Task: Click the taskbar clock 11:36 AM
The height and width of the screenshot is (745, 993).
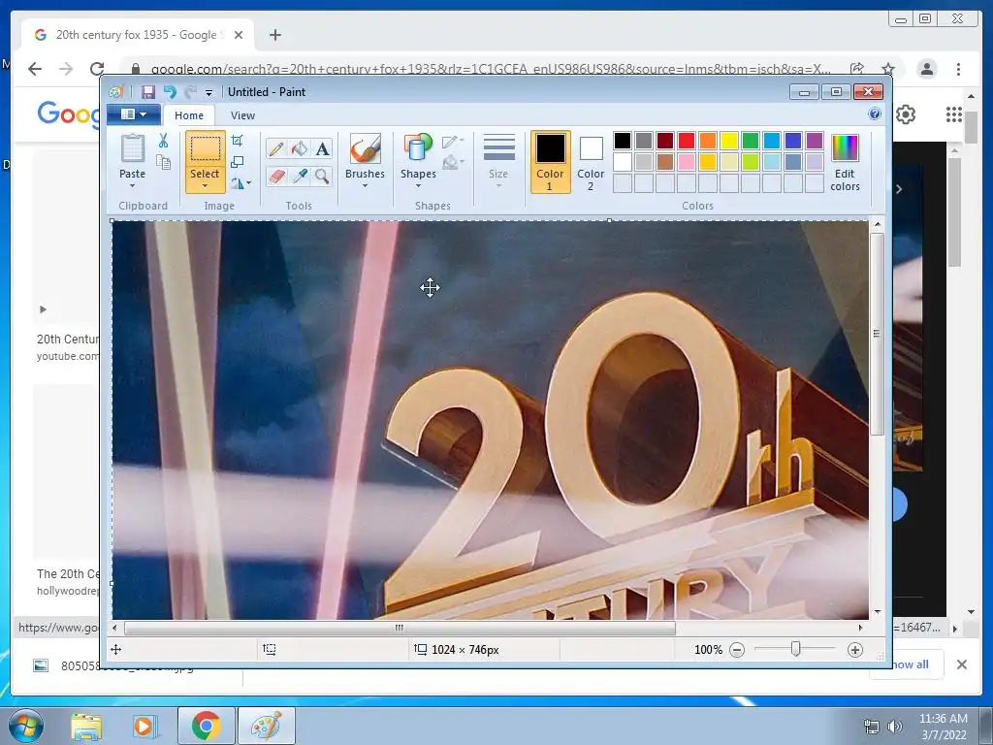Action: click(x=943, y=719)
